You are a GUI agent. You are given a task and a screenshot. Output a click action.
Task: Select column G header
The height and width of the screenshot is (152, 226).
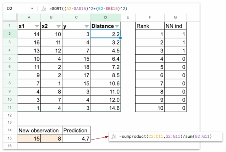click(176, 17)
